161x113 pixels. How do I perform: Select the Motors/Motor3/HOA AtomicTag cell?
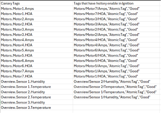117,19
